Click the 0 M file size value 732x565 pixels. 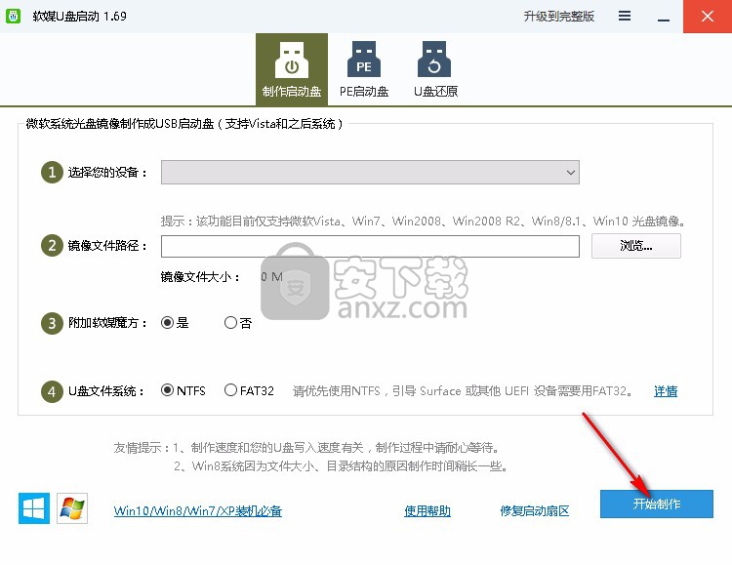(271, 277)
